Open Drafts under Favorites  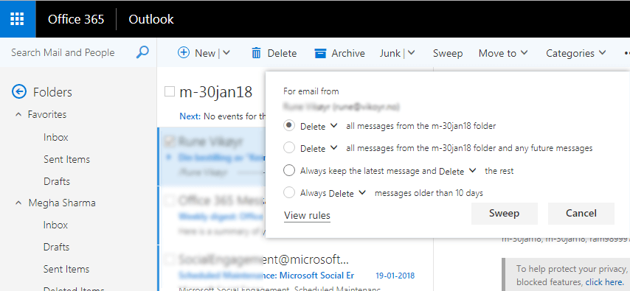point(57,181)
